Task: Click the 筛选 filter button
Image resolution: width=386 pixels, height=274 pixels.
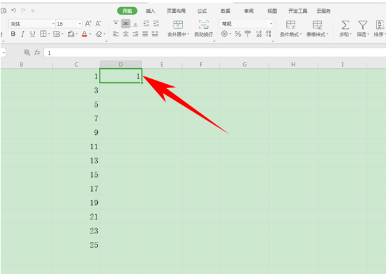Action: tap(363, 28)
